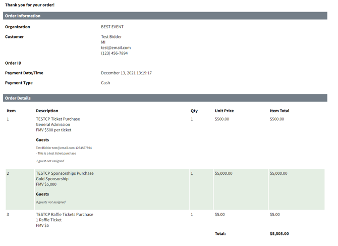Click the Order Information section header
338x246 pixels.
click(x=23, y=16)
